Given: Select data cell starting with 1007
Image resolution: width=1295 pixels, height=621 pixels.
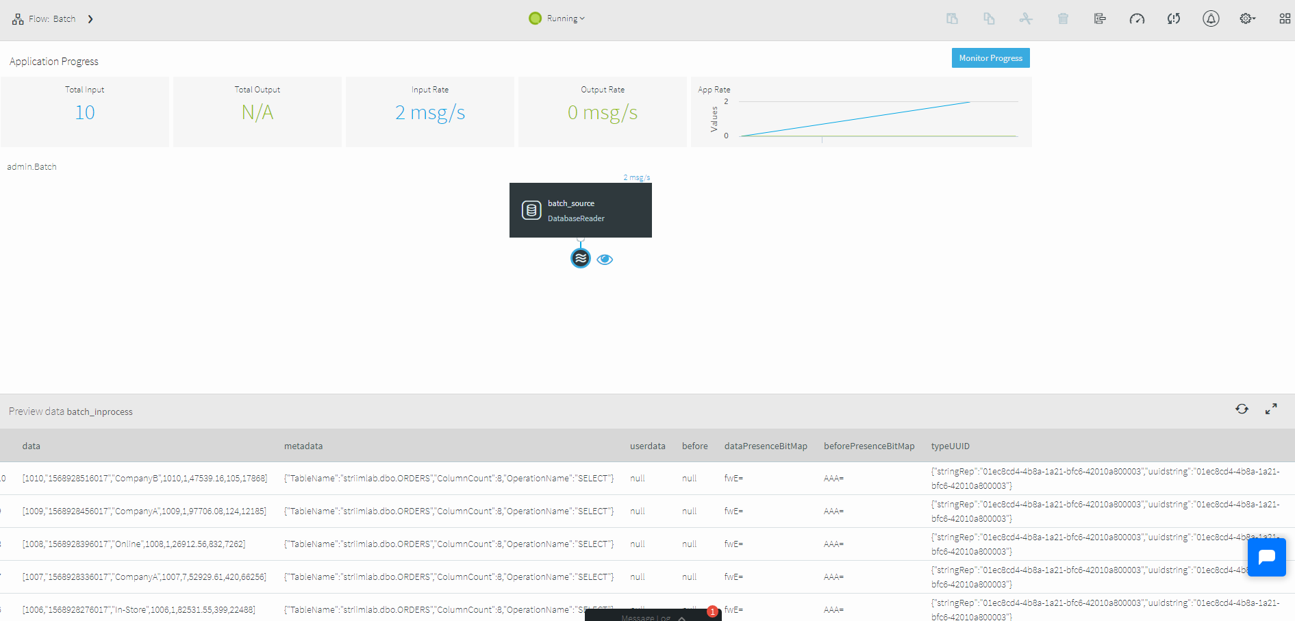Looking at the screenshot, I should point(144,576).
